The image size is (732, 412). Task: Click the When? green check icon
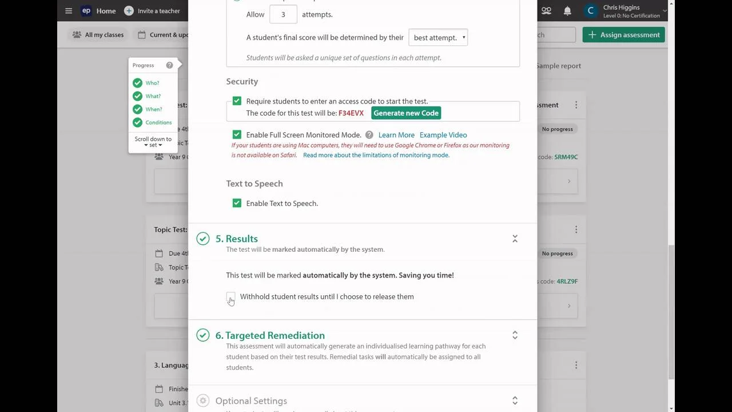coord(137,109)
